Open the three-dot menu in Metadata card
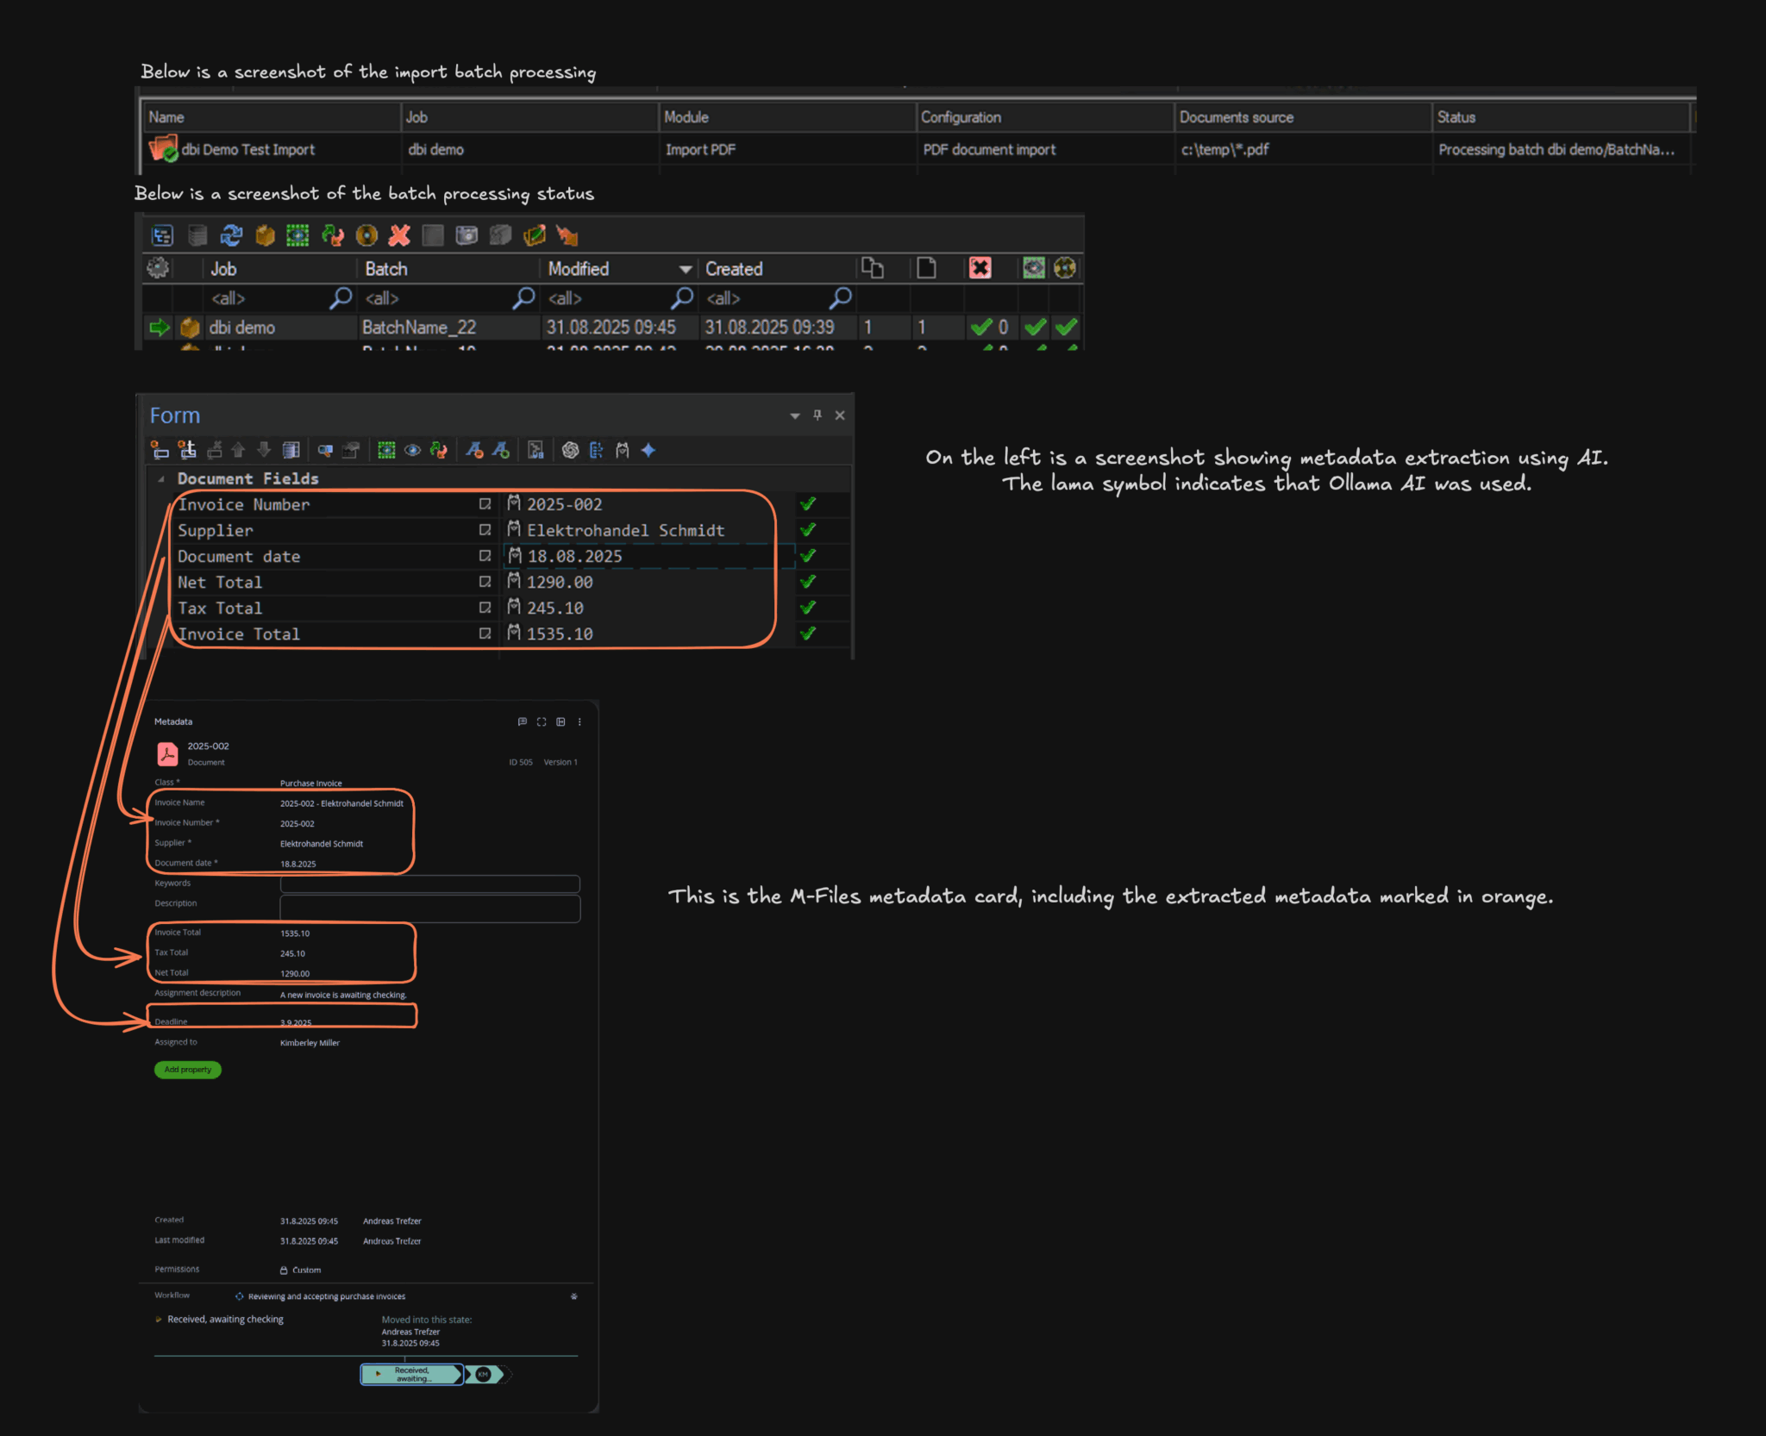The height and width of the screenshot is (1436, 1766). click(579, 721)
